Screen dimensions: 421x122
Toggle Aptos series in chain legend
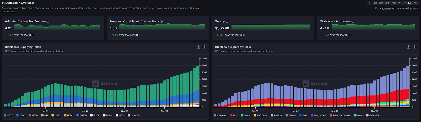358,115
